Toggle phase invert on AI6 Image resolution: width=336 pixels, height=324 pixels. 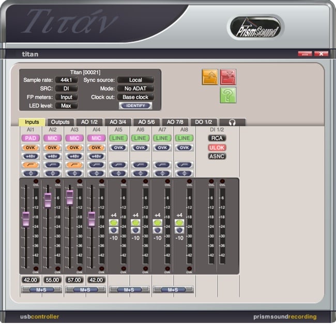pyautogui.click(x=141, y=173)
